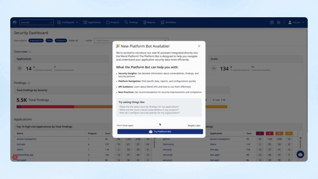318x179 pixels.
Task: Open the test app5 link in left table
Action: [x=22, y=160]
